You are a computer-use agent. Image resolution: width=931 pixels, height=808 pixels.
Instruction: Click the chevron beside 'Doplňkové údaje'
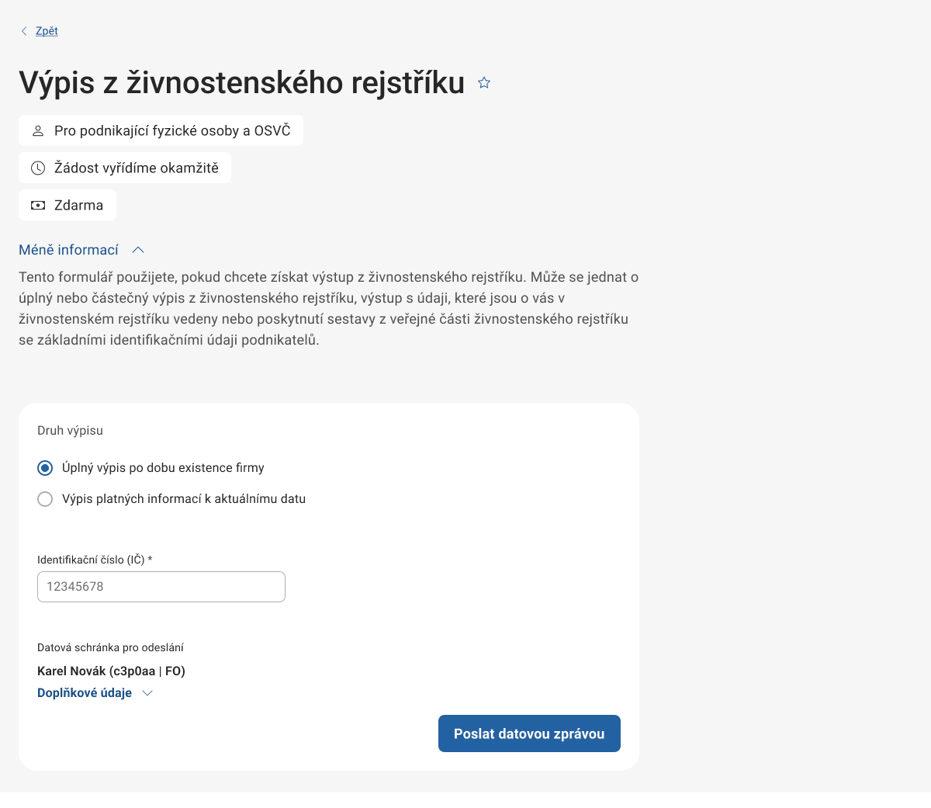click(x=147, y=692)
